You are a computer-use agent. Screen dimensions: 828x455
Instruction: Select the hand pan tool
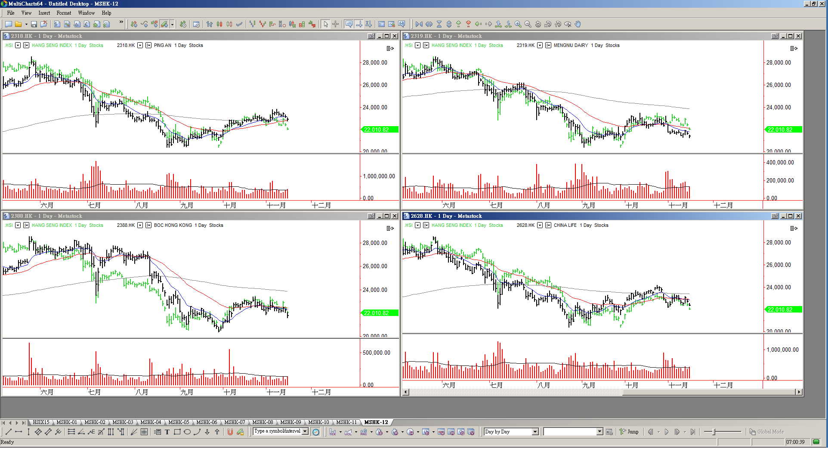pos(578,25)
